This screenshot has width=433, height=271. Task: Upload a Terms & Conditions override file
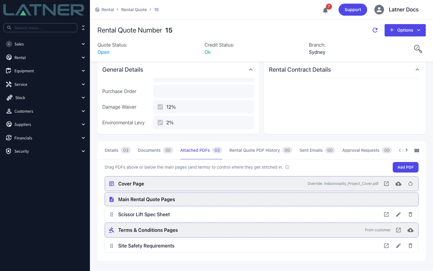pos(410,230)
